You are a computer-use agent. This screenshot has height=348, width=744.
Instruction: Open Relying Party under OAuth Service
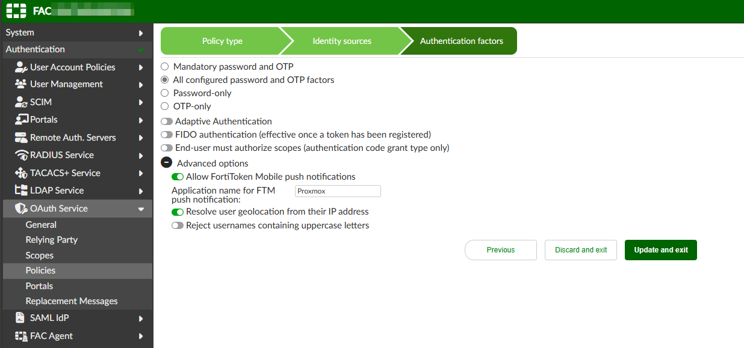click(x=52, y=240)
